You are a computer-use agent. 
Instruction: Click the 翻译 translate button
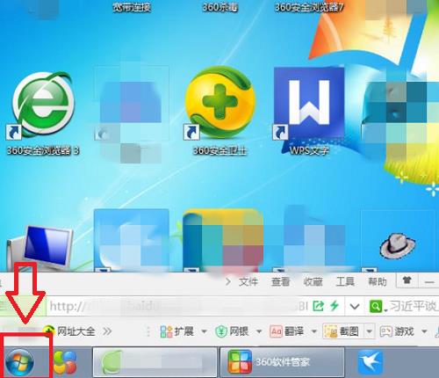(287, 331)
